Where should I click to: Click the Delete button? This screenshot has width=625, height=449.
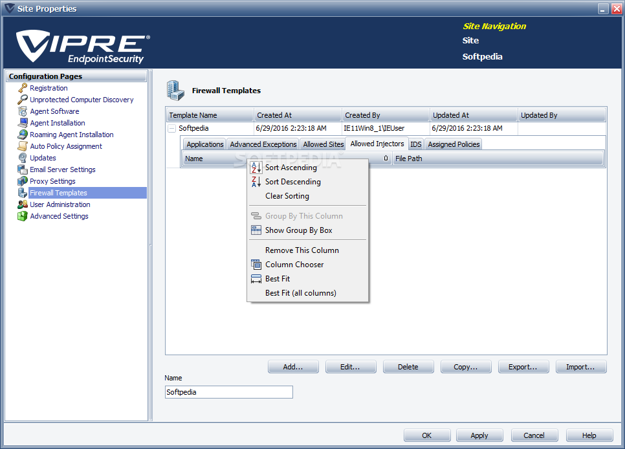point(408,367)
